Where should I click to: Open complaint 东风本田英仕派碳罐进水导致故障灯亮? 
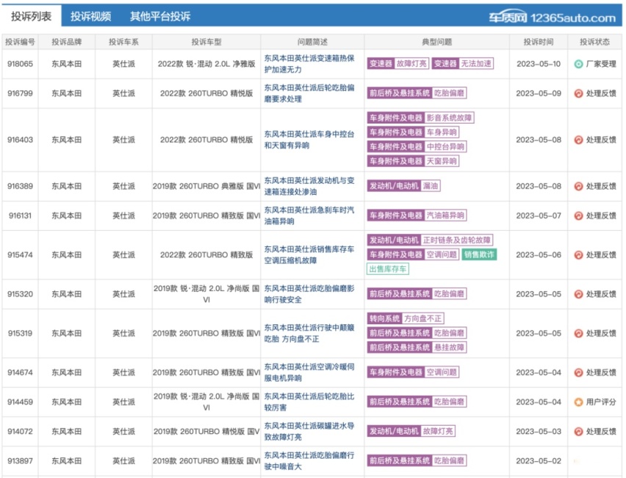309,432
